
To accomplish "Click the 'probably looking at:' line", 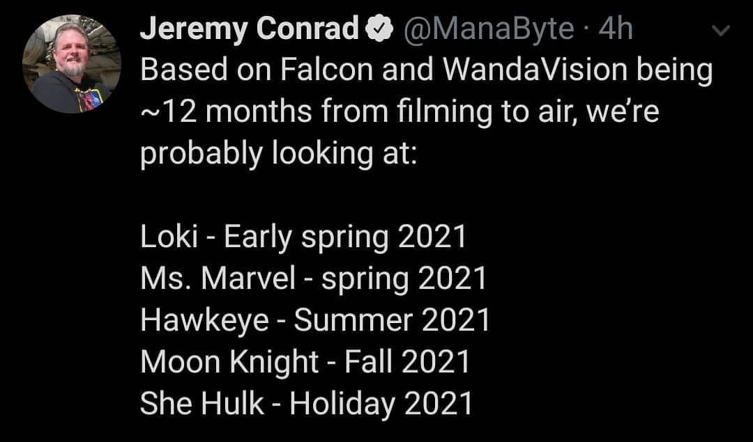I will [x=278, y=155].
